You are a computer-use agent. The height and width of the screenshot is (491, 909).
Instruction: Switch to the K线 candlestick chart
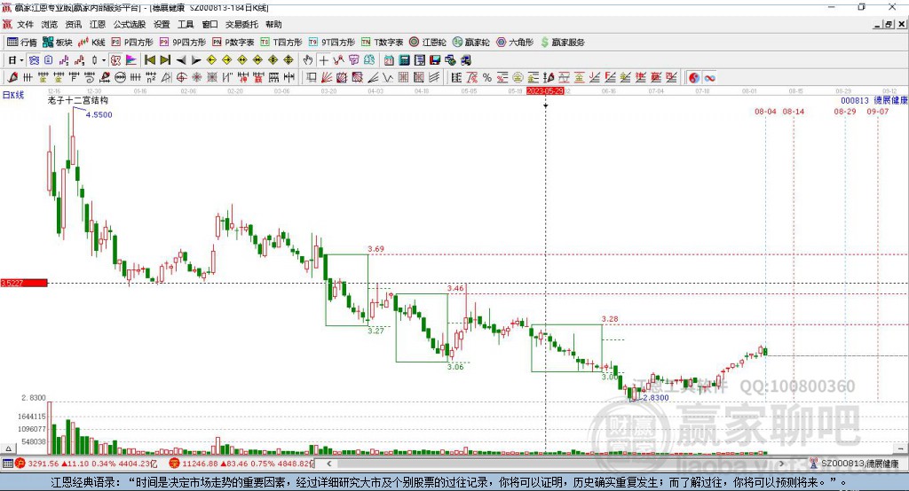[x=91, y=43]
